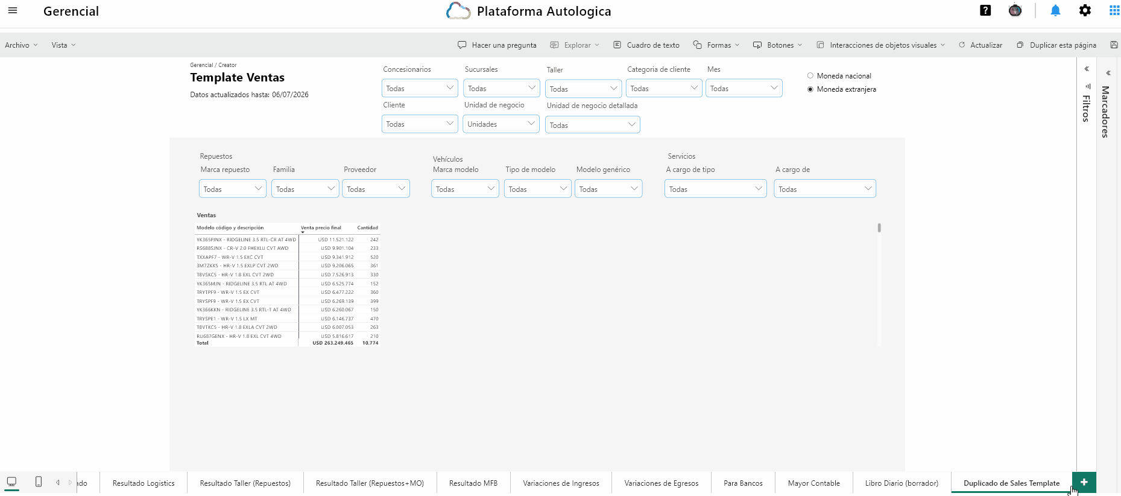Open the hamburger navigation menu

(x=13, y=10)
